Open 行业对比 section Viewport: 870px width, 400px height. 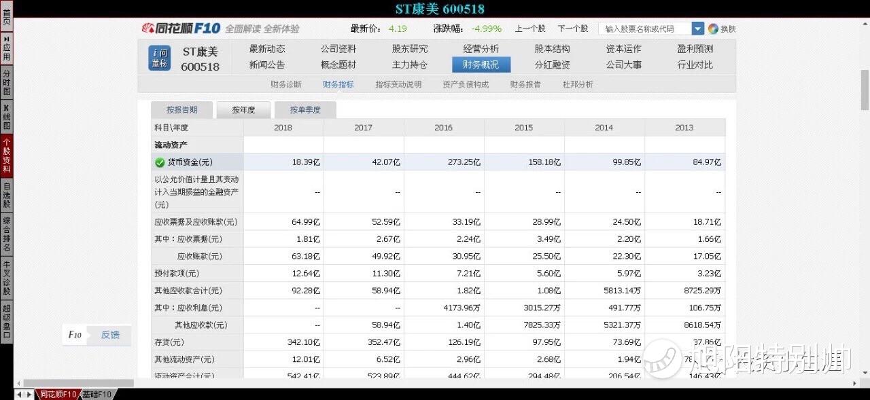click(x=695, y=65)
